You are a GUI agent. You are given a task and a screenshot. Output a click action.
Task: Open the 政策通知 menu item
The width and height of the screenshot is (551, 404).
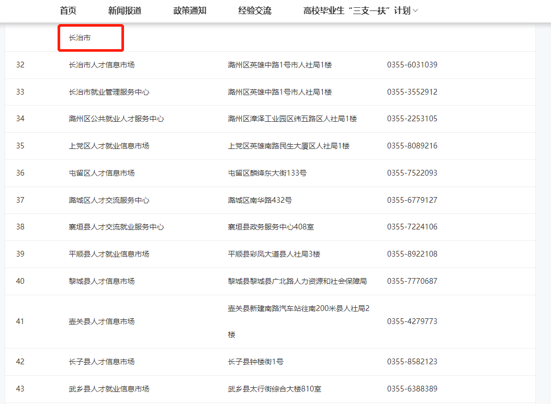190,10
